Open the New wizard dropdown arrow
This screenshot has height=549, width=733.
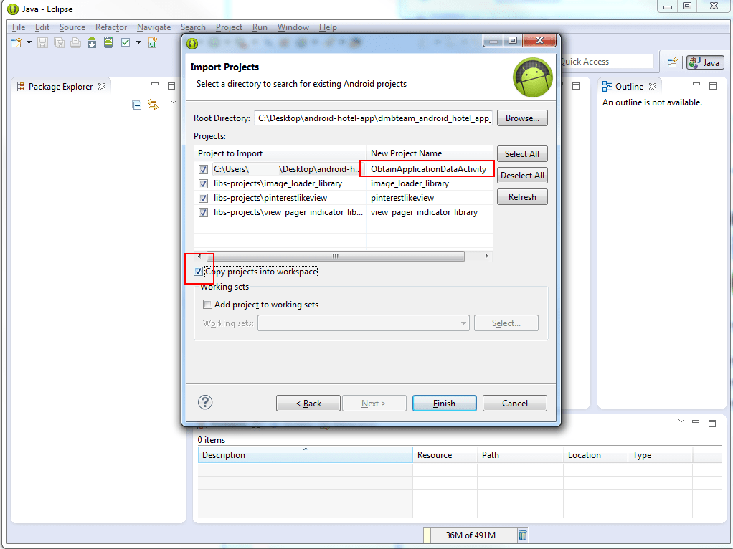pos(29,42)
